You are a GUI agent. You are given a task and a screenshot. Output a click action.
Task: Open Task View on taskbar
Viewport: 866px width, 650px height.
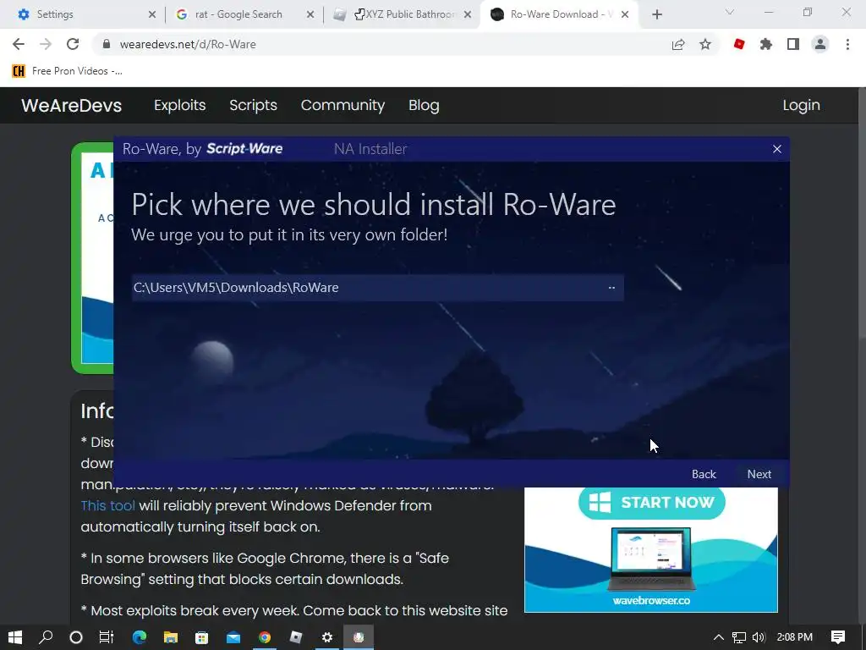[106, 637]
